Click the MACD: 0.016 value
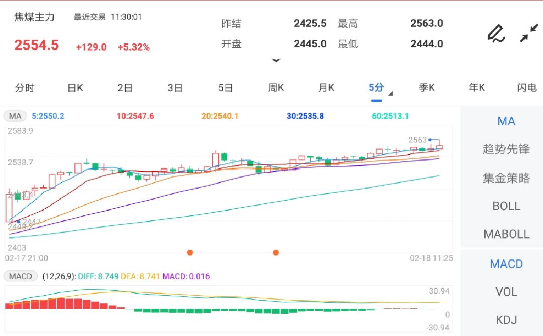The height and width of the screenshot is (336, 543). click(186, 277)
